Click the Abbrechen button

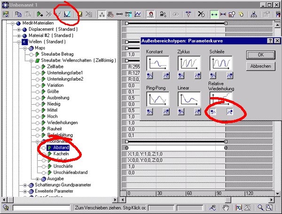click(x=260, y=66)
